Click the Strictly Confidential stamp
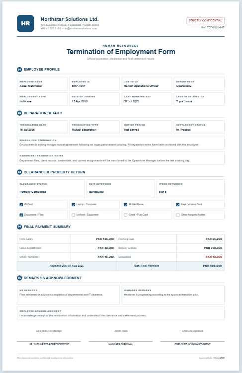The height and width of the screenshot is (373, 242). (x=205, y=20)
